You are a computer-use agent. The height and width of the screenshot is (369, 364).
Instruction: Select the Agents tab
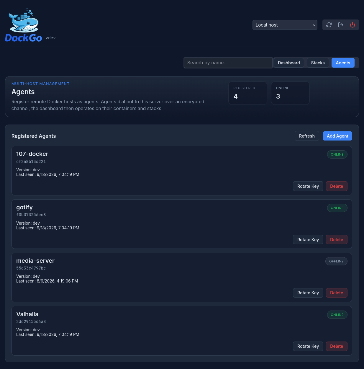pos(343,63)
